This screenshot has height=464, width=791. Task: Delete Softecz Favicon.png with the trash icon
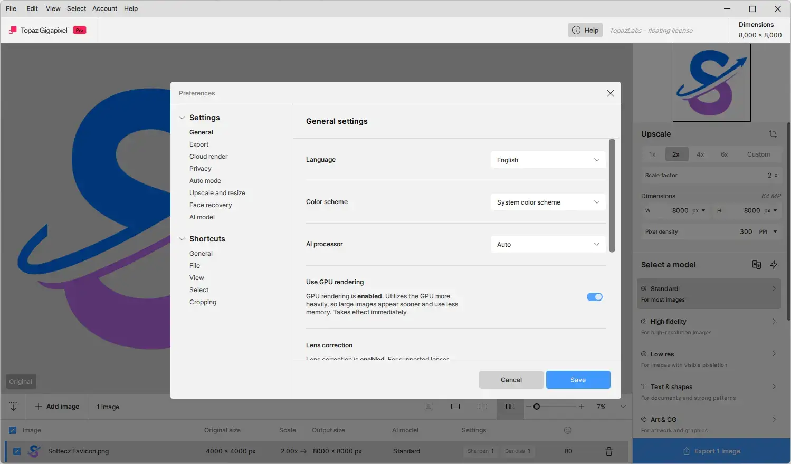(609, 451)
